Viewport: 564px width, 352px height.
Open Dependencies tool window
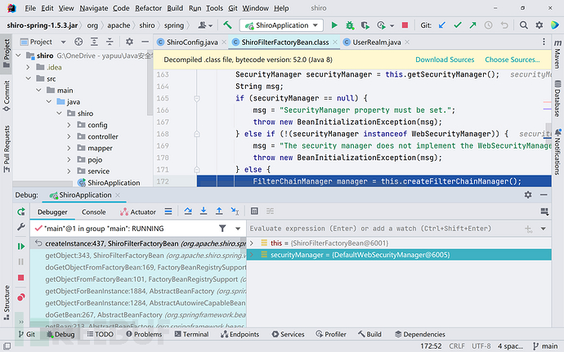[420, 334]
